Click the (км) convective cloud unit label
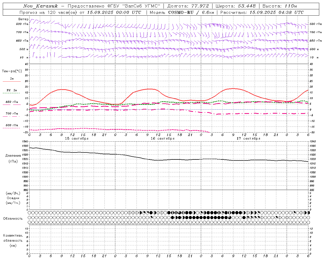Screen dimensions: 323x258 click(x=13, y=245)
